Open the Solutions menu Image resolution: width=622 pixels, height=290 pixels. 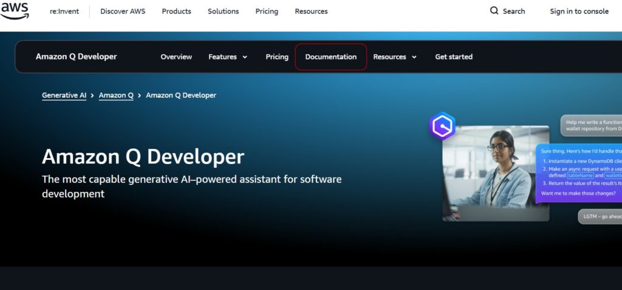point(224,12)
